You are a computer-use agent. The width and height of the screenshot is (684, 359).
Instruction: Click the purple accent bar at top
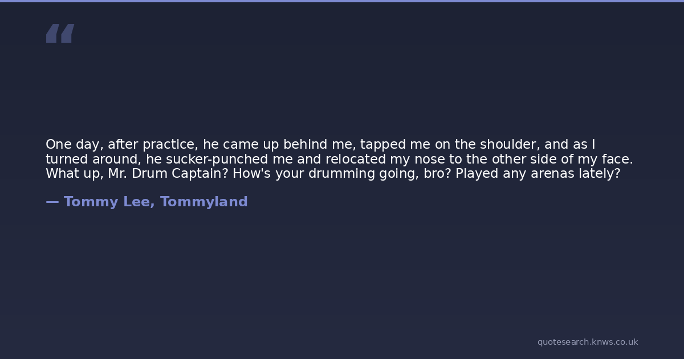[342, 1]
